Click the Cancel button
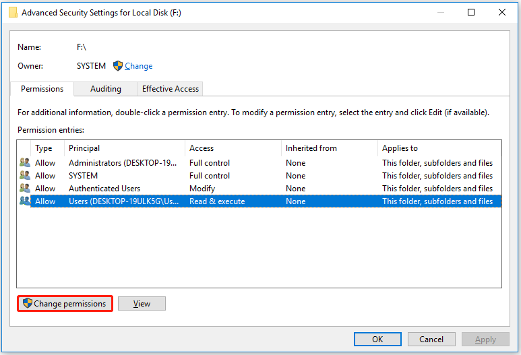 tap(431, 339)
